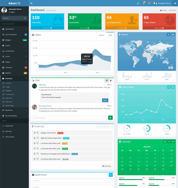Click the 'Type message...' chat input
The height and width of the screenshot is (188, 178).
point(70,118)
